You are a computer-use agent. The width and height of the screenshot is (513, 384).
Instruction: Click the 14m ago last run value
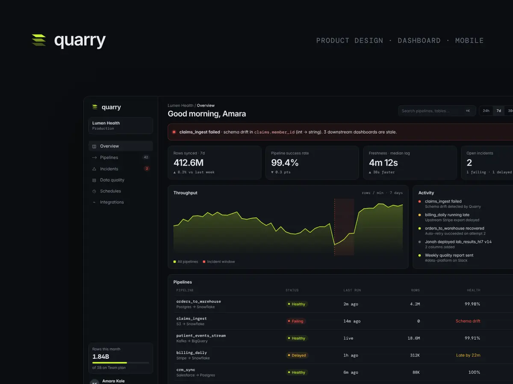pos(352,321)
